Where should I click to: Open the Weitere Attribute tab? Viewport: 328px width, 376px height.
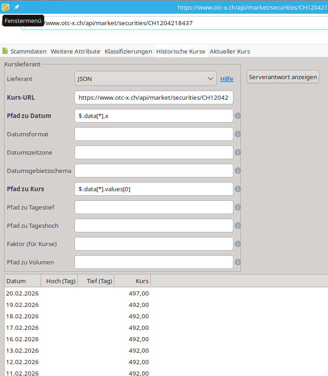[75, 51]
